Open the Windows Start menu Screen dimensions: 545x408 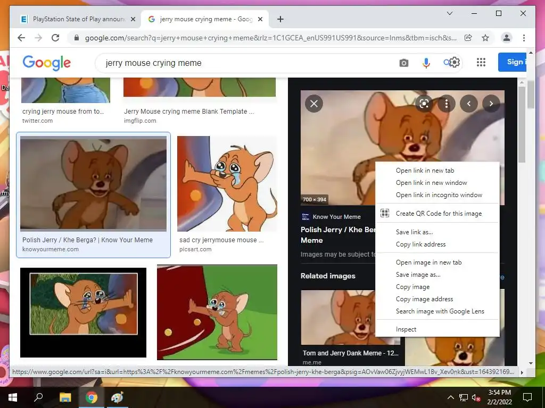click(x=13, y=397)
